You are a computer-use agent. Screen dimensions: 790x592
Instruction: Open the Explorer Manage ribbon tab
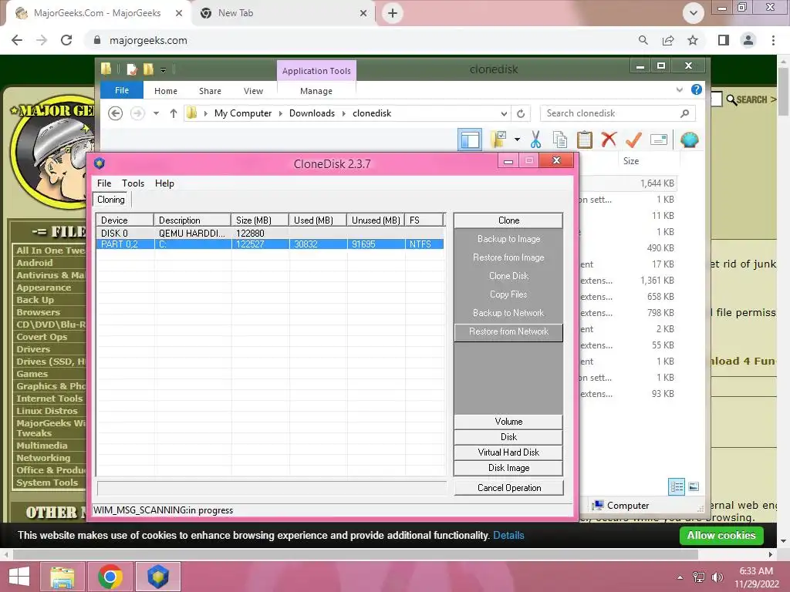[316, 91]
